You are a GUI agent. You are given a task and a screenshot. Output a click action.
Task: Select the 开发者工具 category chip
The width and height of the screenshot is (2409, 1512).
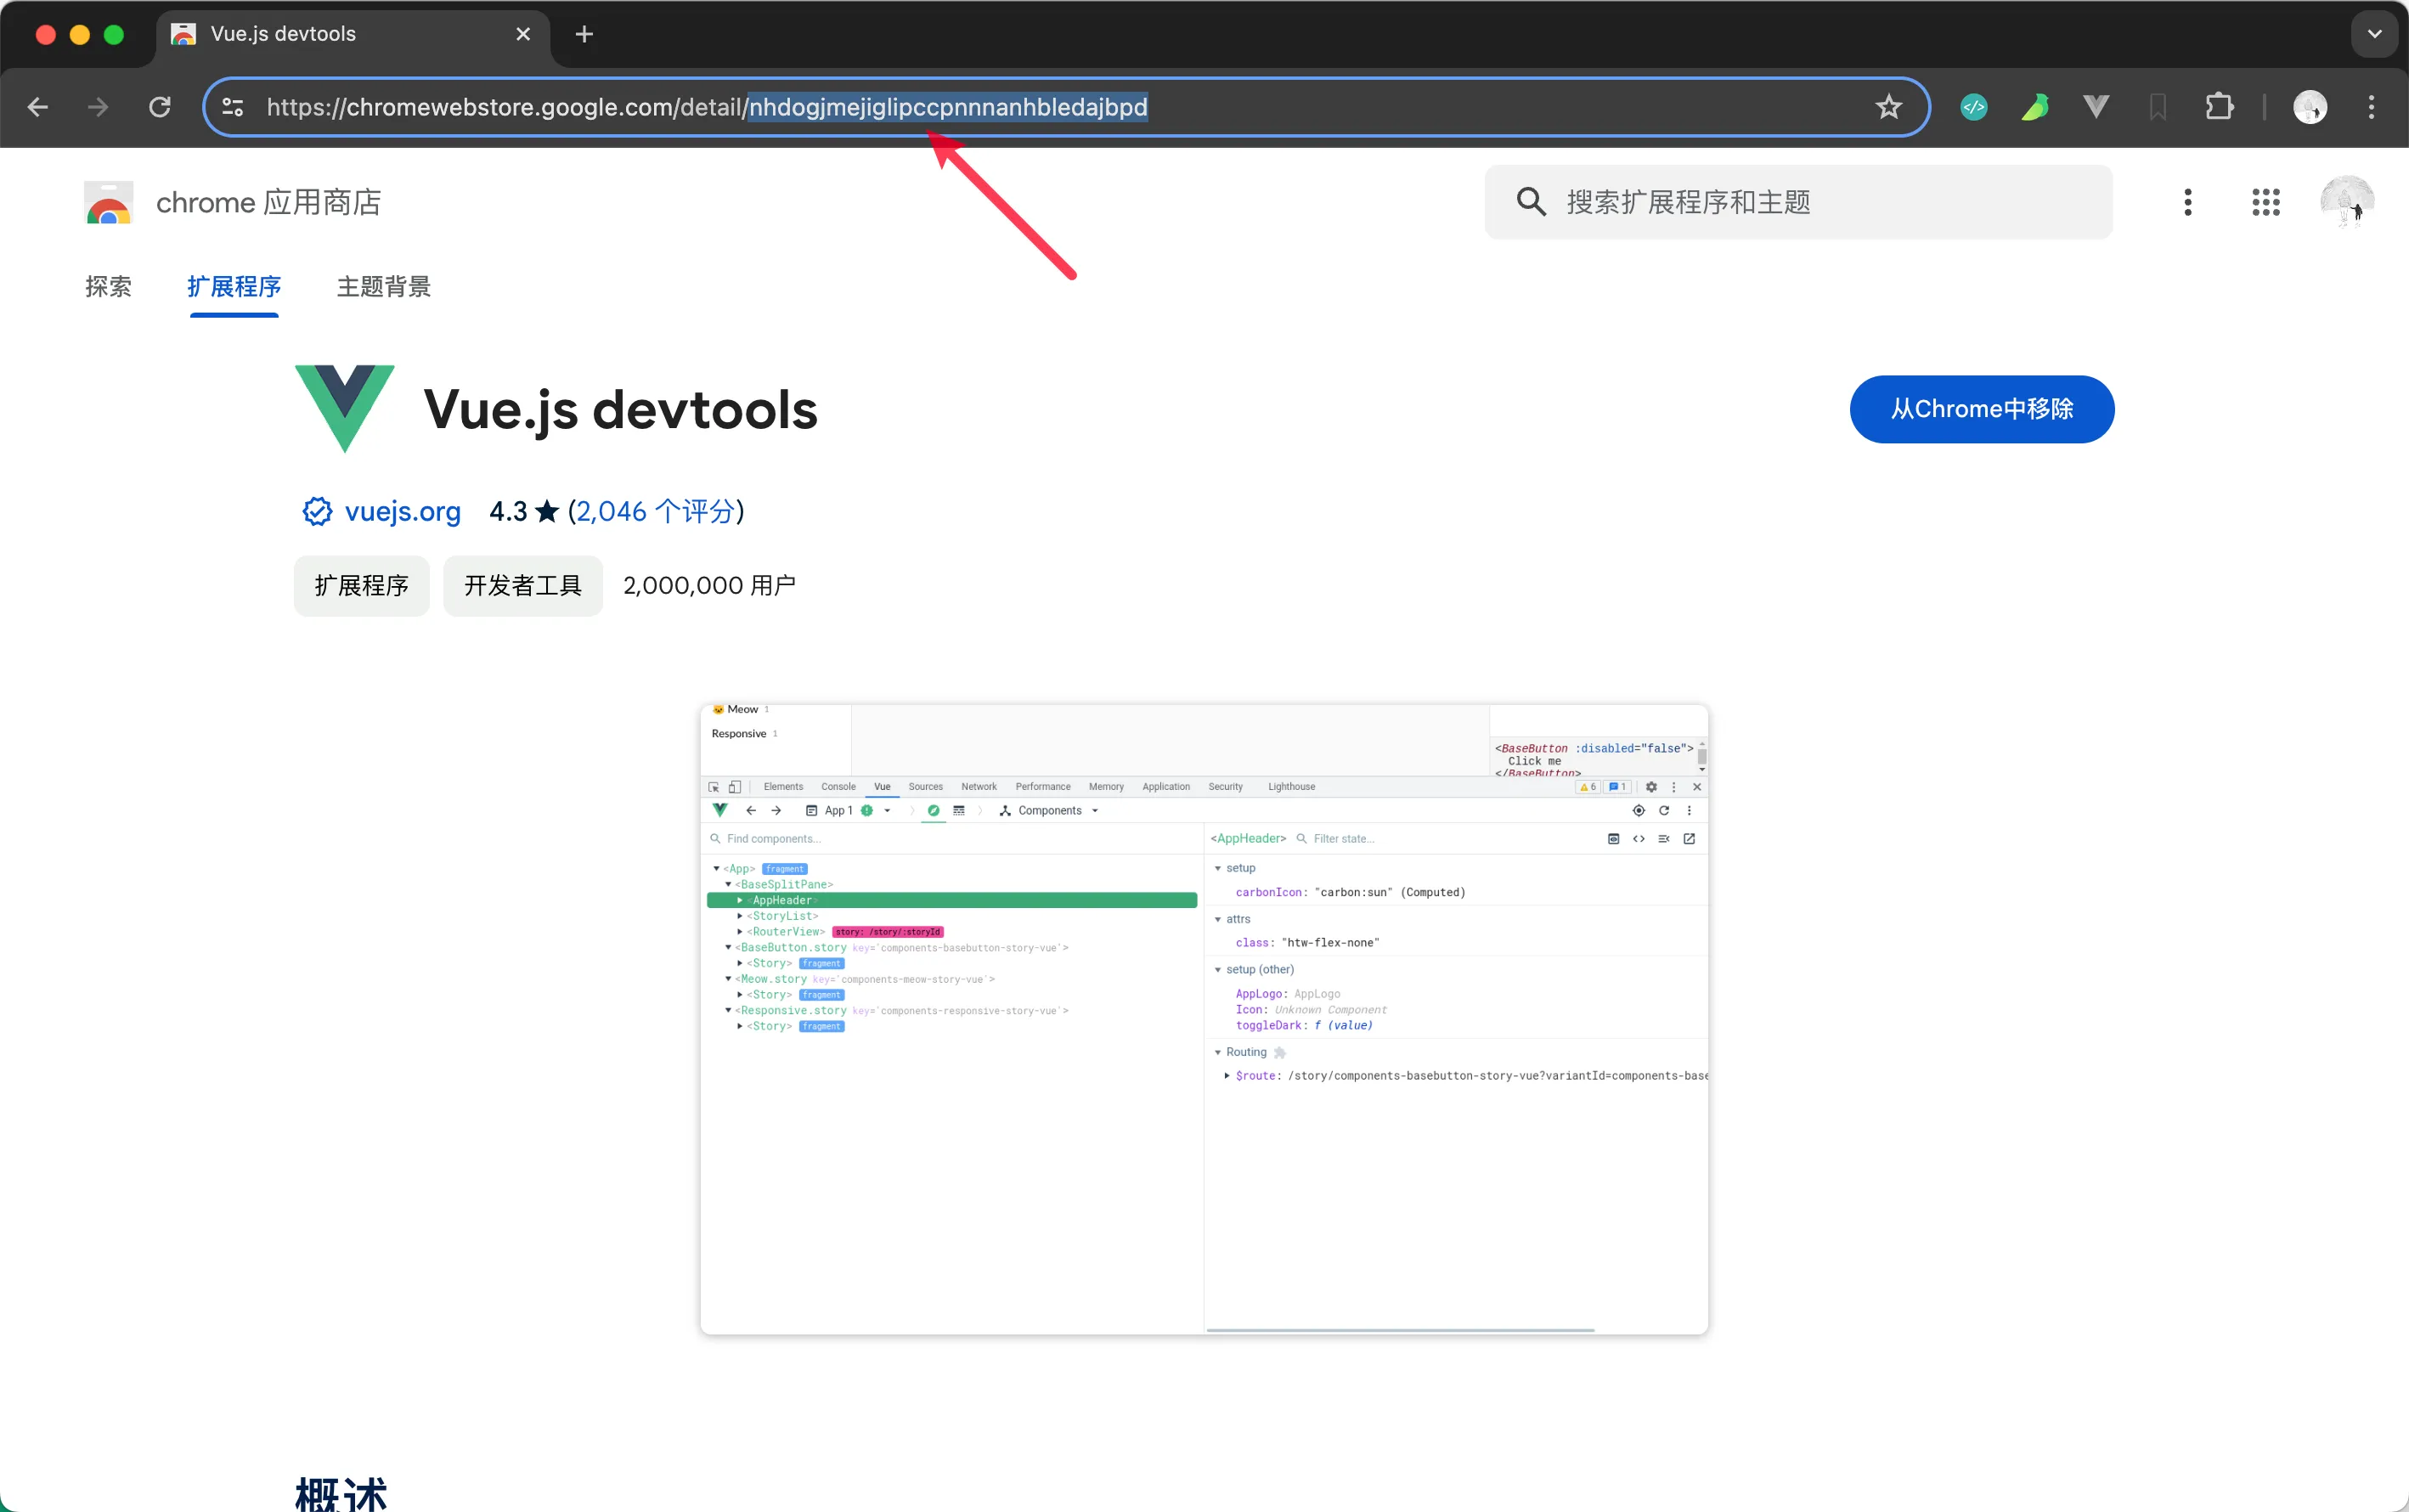click(522, 586)
